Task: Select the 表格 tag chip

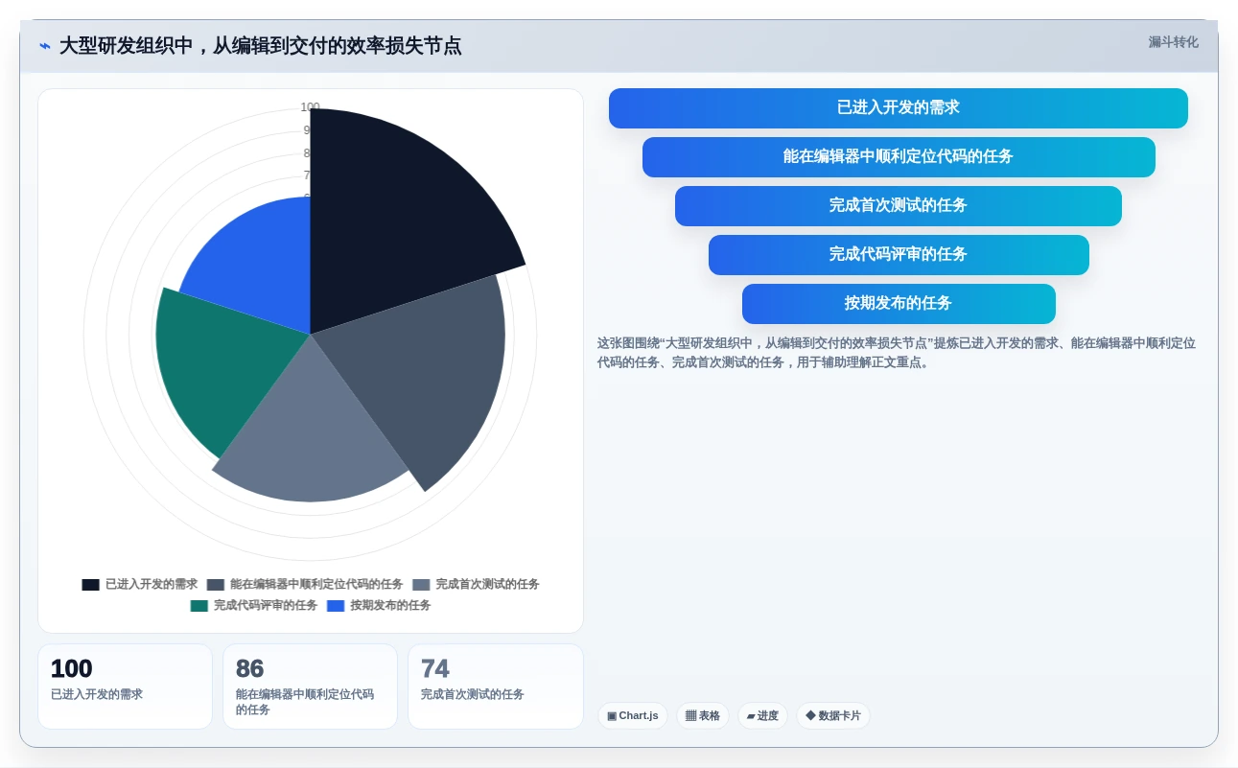Action: (x=703, y=716)
